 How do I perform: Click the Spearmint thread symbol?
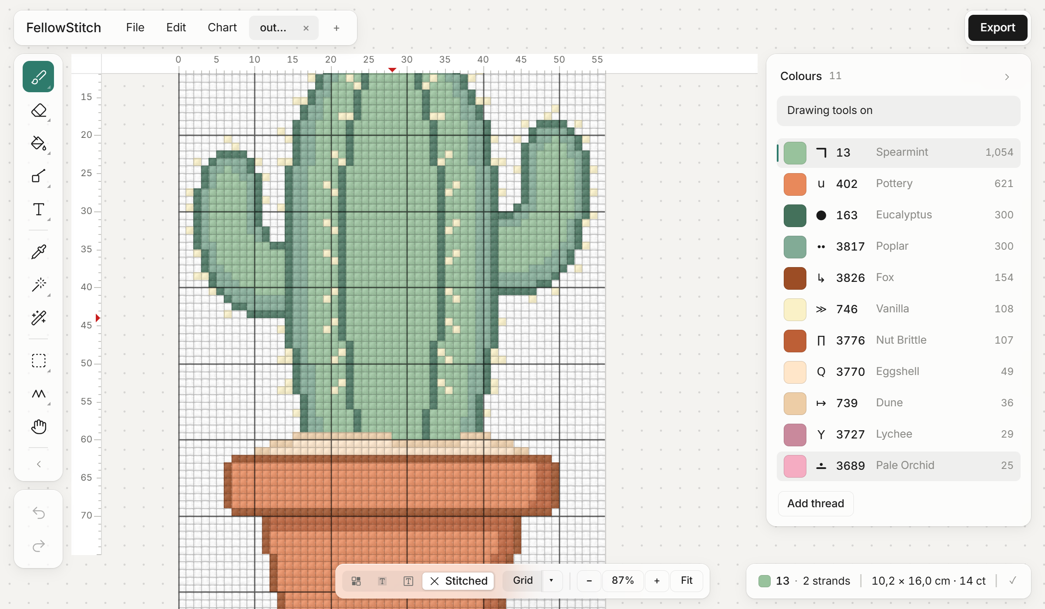tap(821, 153)
